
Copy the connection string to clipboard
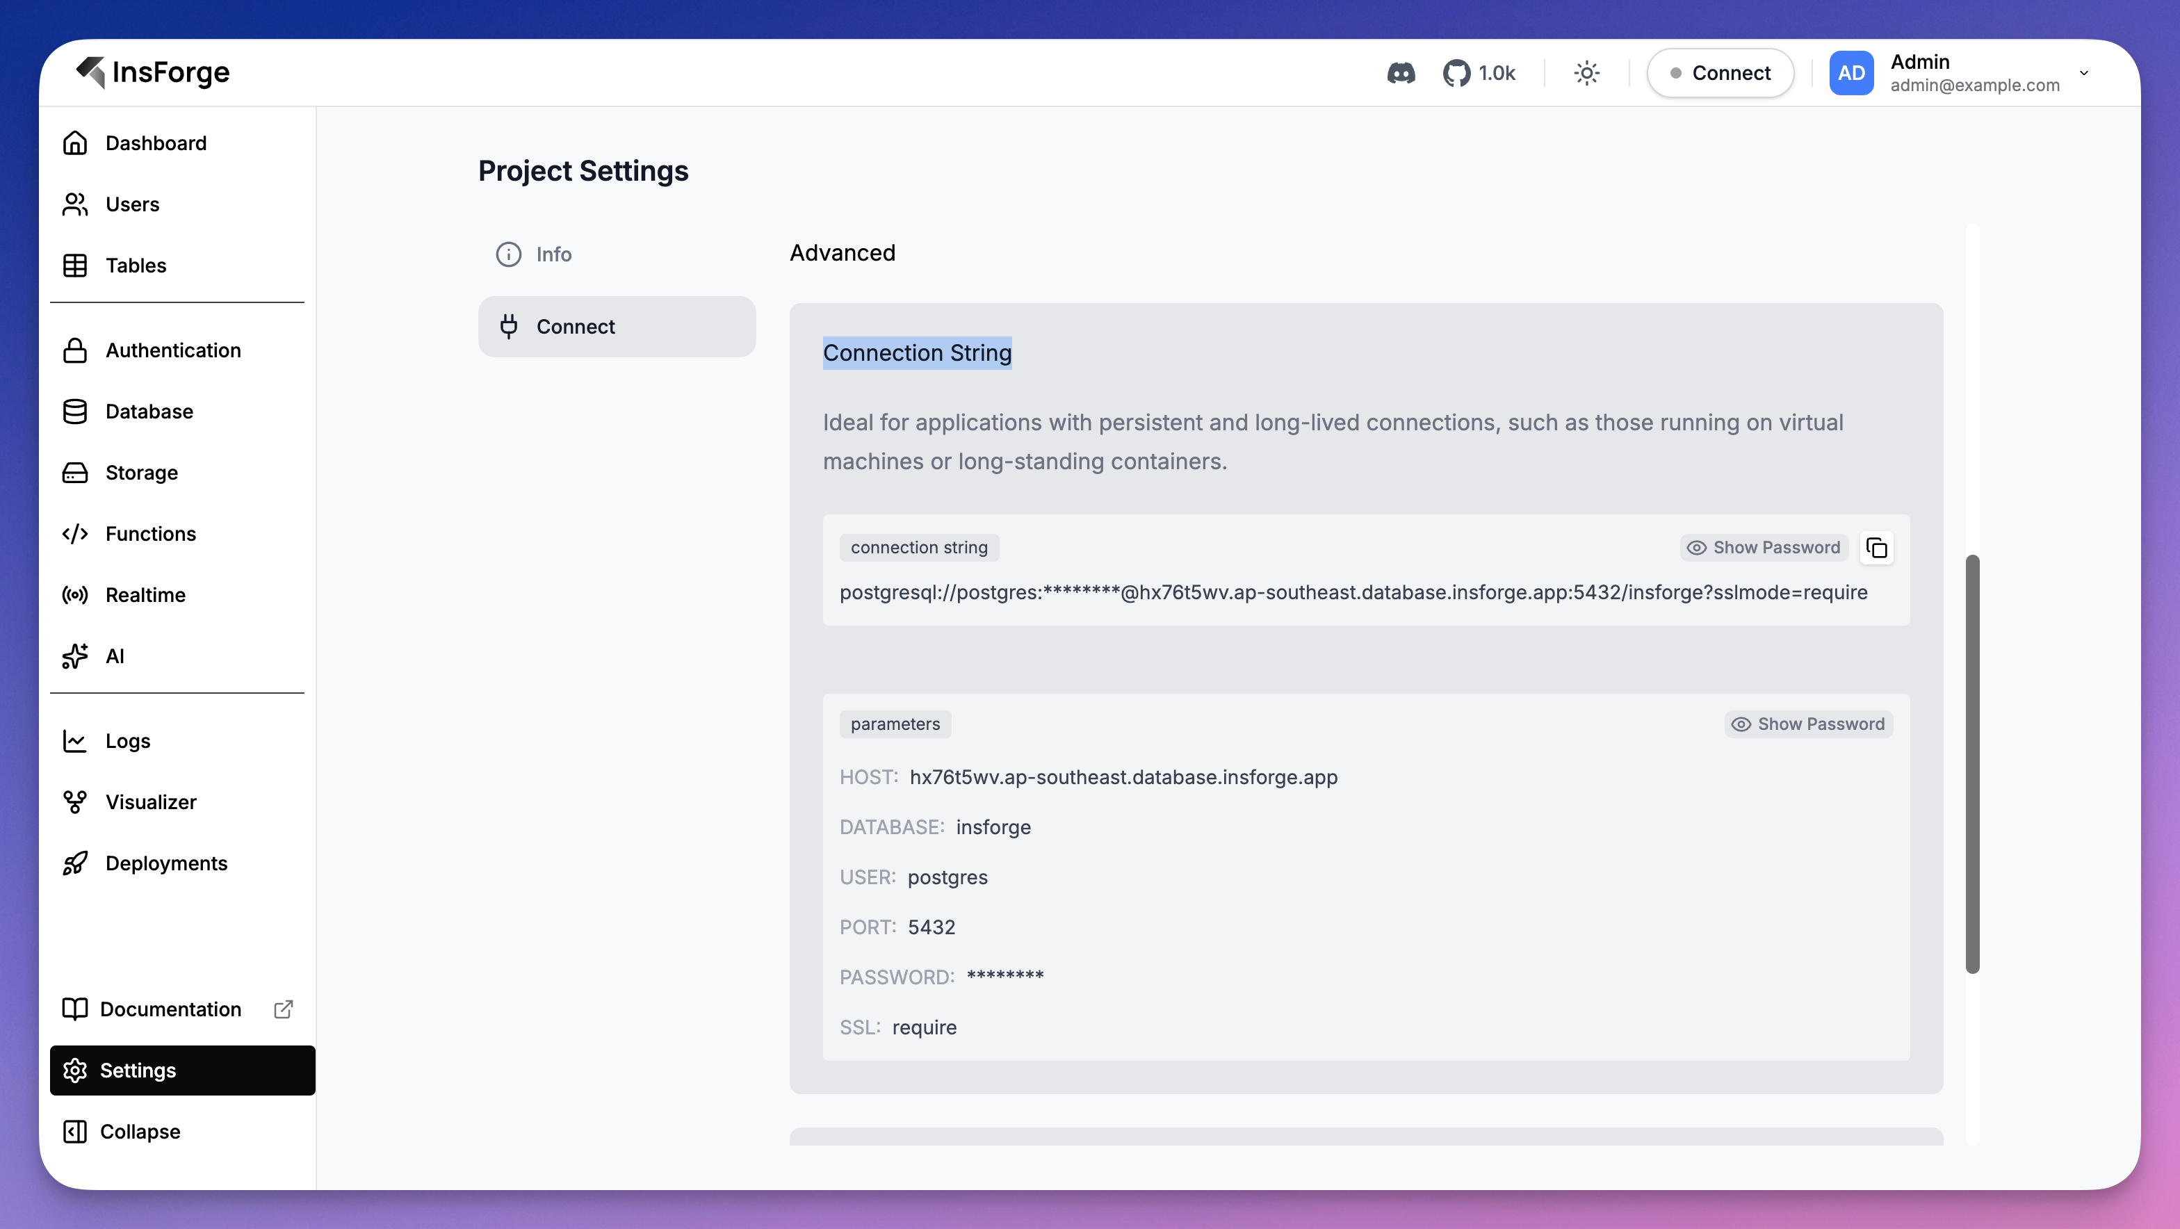click(1876, 548)
